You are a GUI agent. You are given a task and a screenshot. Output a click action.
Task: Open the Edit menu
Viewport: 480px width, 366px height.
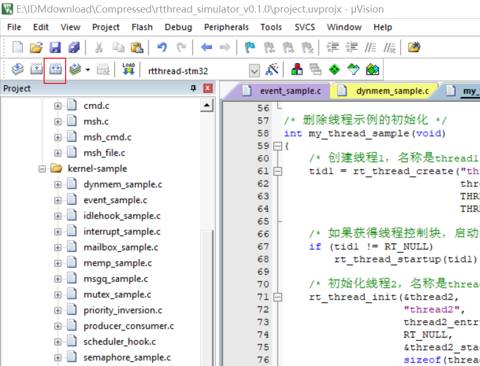41,27
